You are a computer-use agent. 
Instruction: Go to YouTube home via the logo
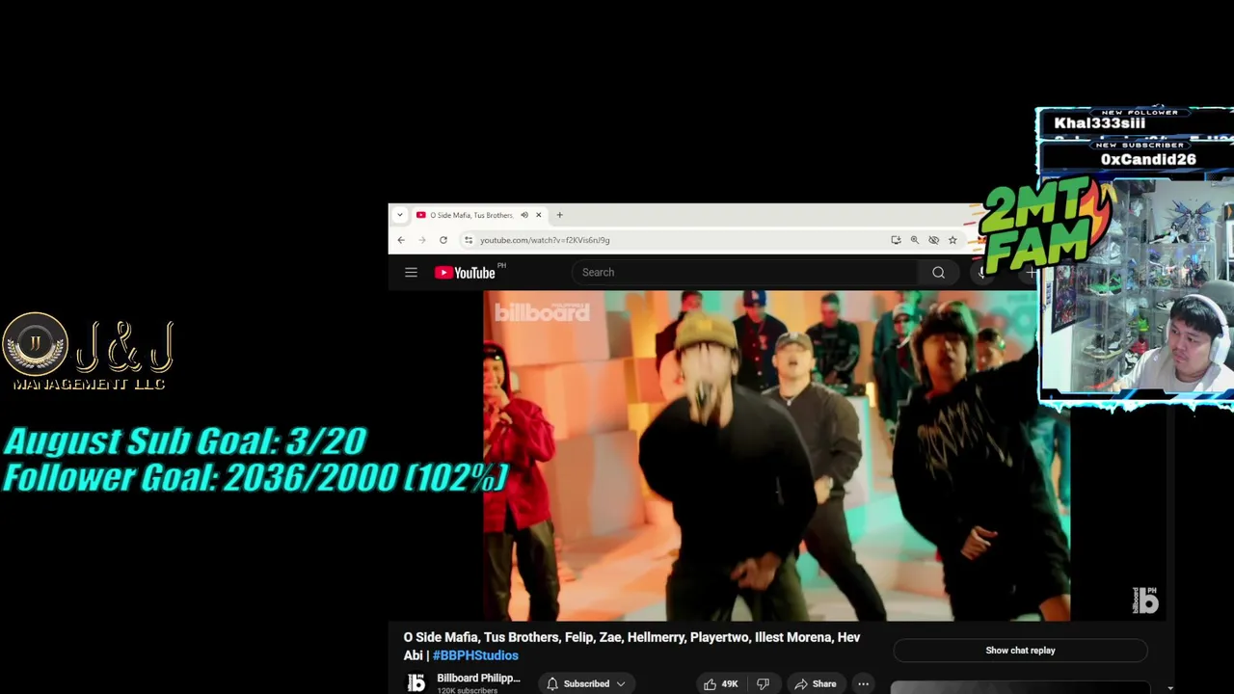point(465,273)
